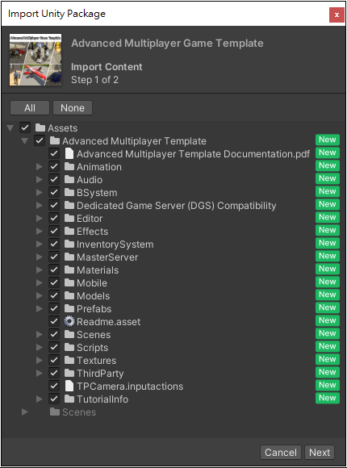Click the Documentation.pdf file icon

(x=69, y=153)
